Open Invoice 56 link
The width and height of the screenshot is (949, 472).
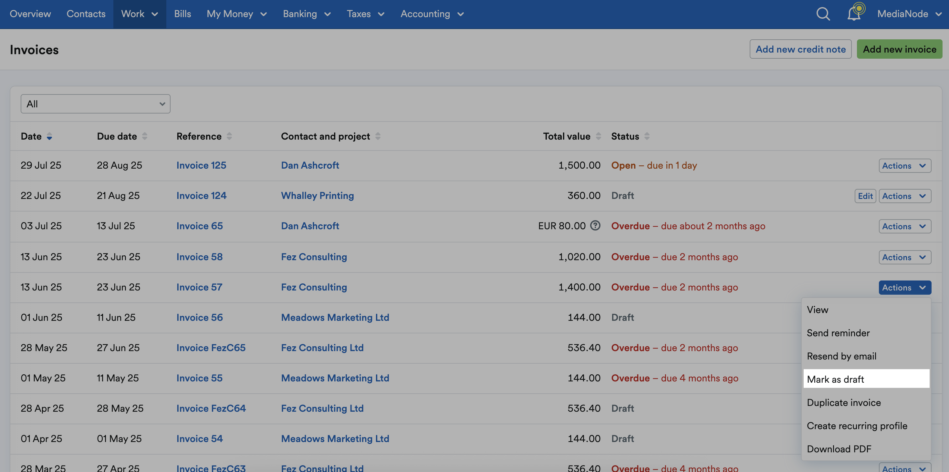tap(199, 317)
